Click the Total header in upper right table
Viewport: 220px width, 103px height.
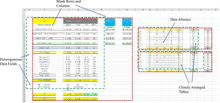coord(179,30)
